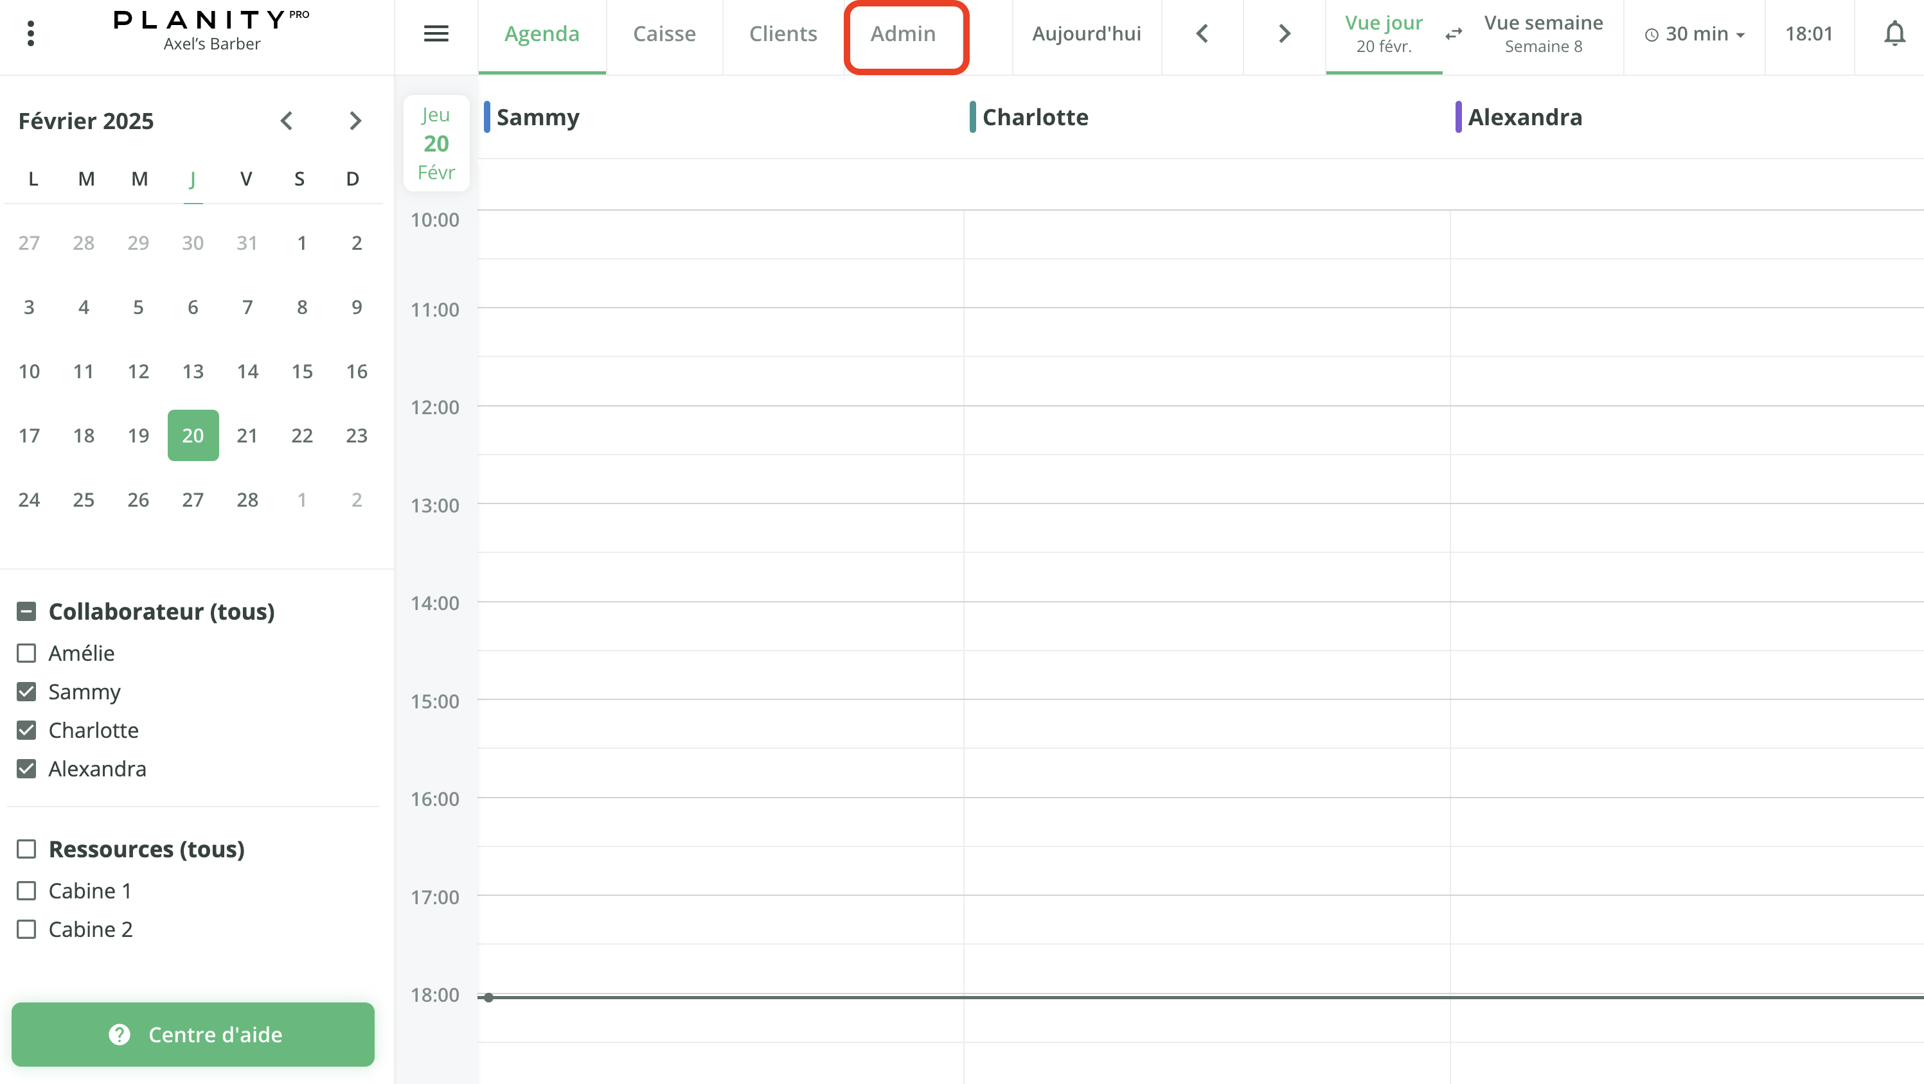
Task: Open the three-dot vertical menu
Action: (31, 33)
